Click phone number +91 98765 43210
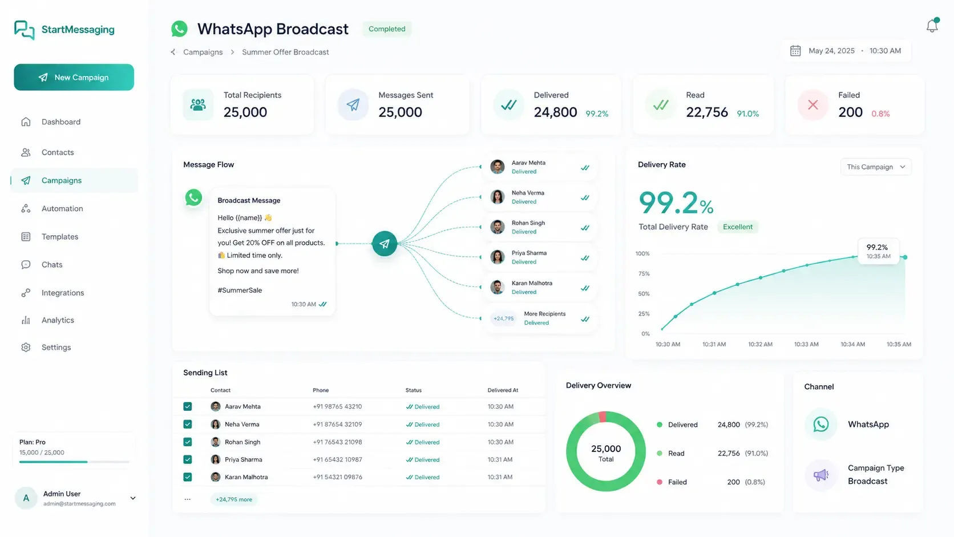 point(337,406)
